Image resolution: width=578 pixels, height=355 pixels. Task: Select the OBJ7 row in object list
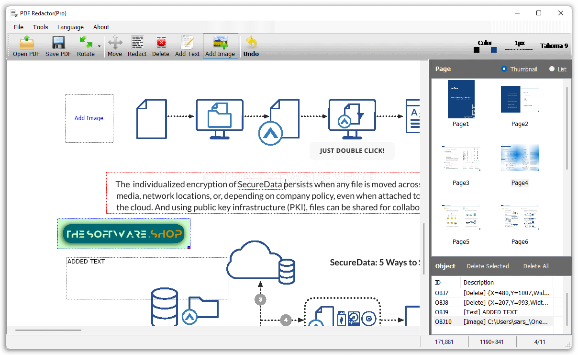click(492, 293)
